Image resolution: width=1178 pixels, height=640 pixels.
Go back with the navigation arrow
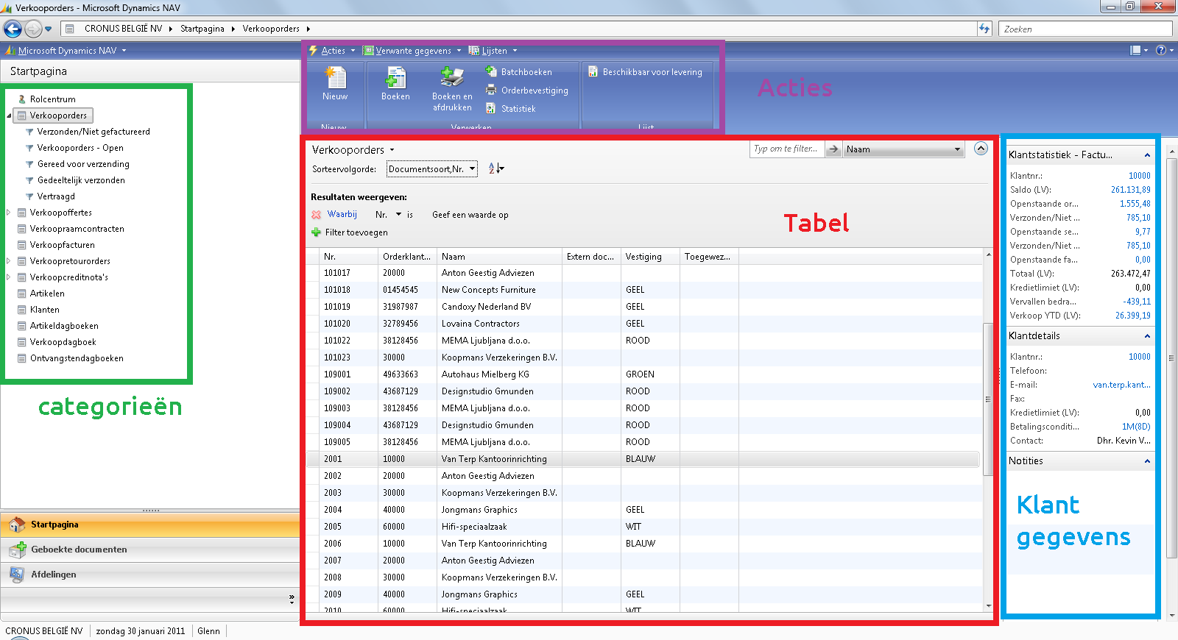[x=13, y=29]
